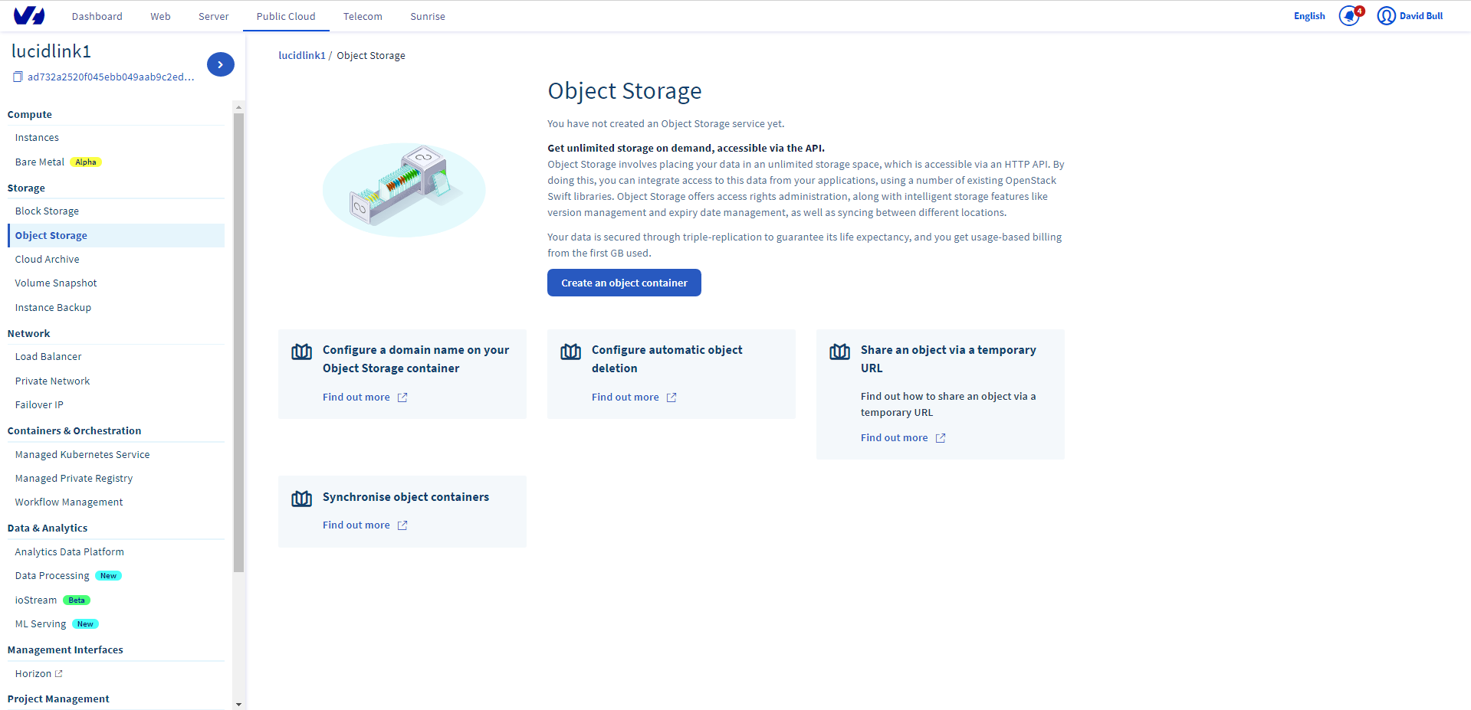Click the book icon for Synchronise object containers

point(302,499)
